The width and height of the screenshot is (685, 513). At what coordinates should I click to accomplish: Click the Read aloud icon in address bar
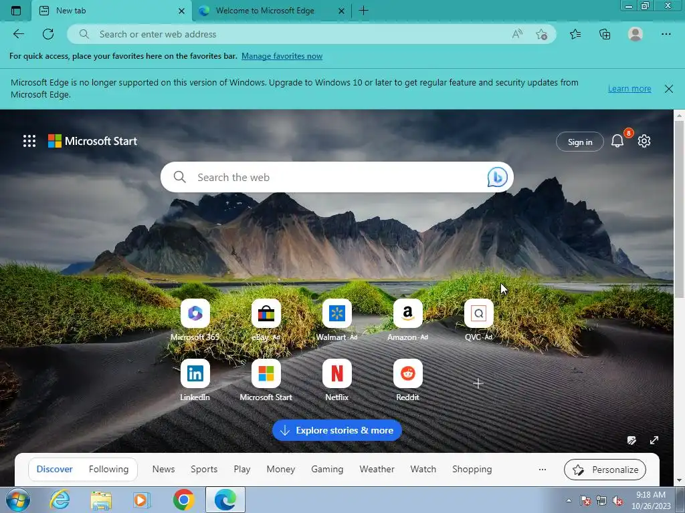click(x=517, y=34)
